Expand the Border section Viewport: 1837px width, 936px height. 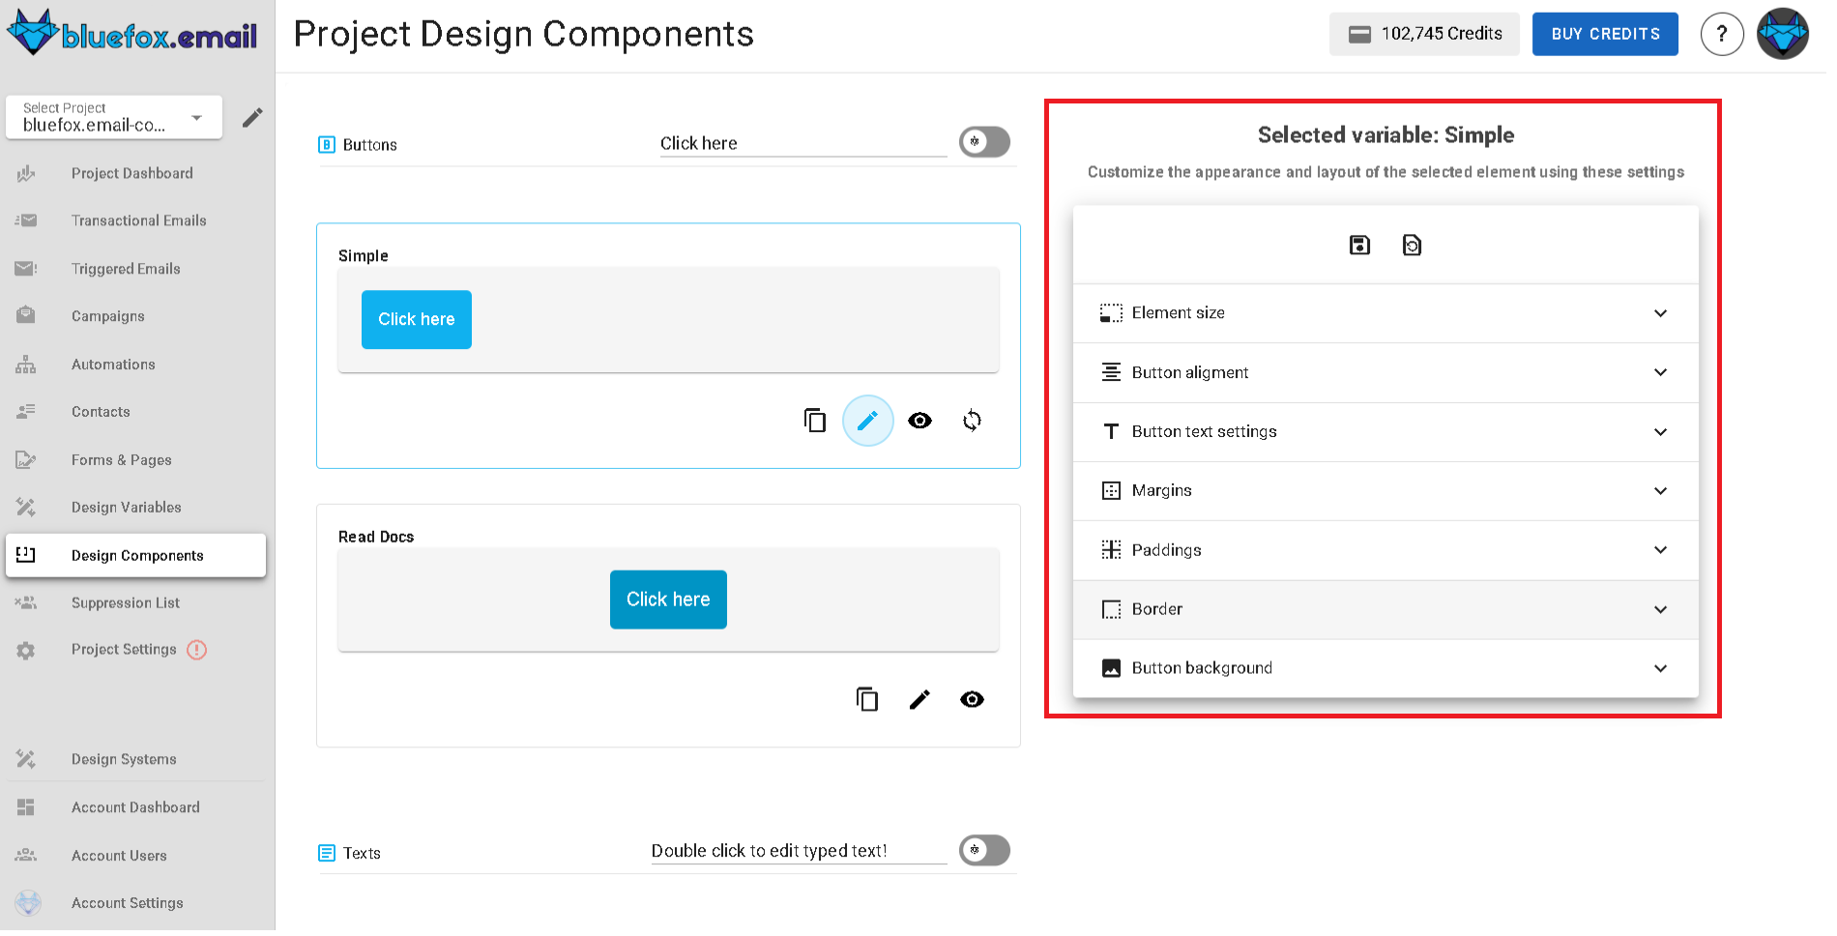click(1385, 610)
